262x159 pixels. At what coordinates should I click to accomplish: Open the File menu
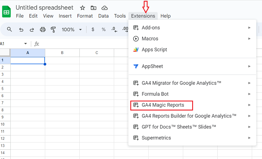[20, 16]
